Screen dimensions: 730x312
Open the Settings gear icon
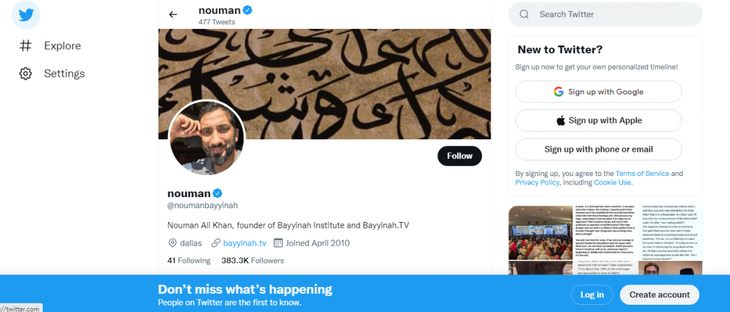26,74
